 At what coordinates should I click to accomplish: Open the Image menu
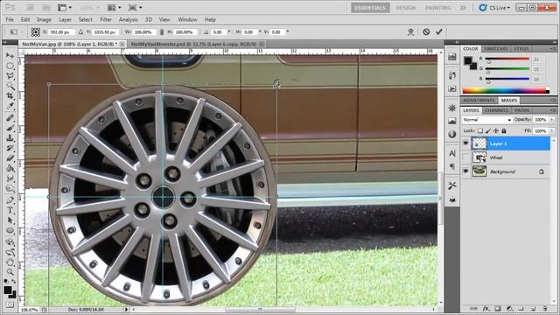44,19
